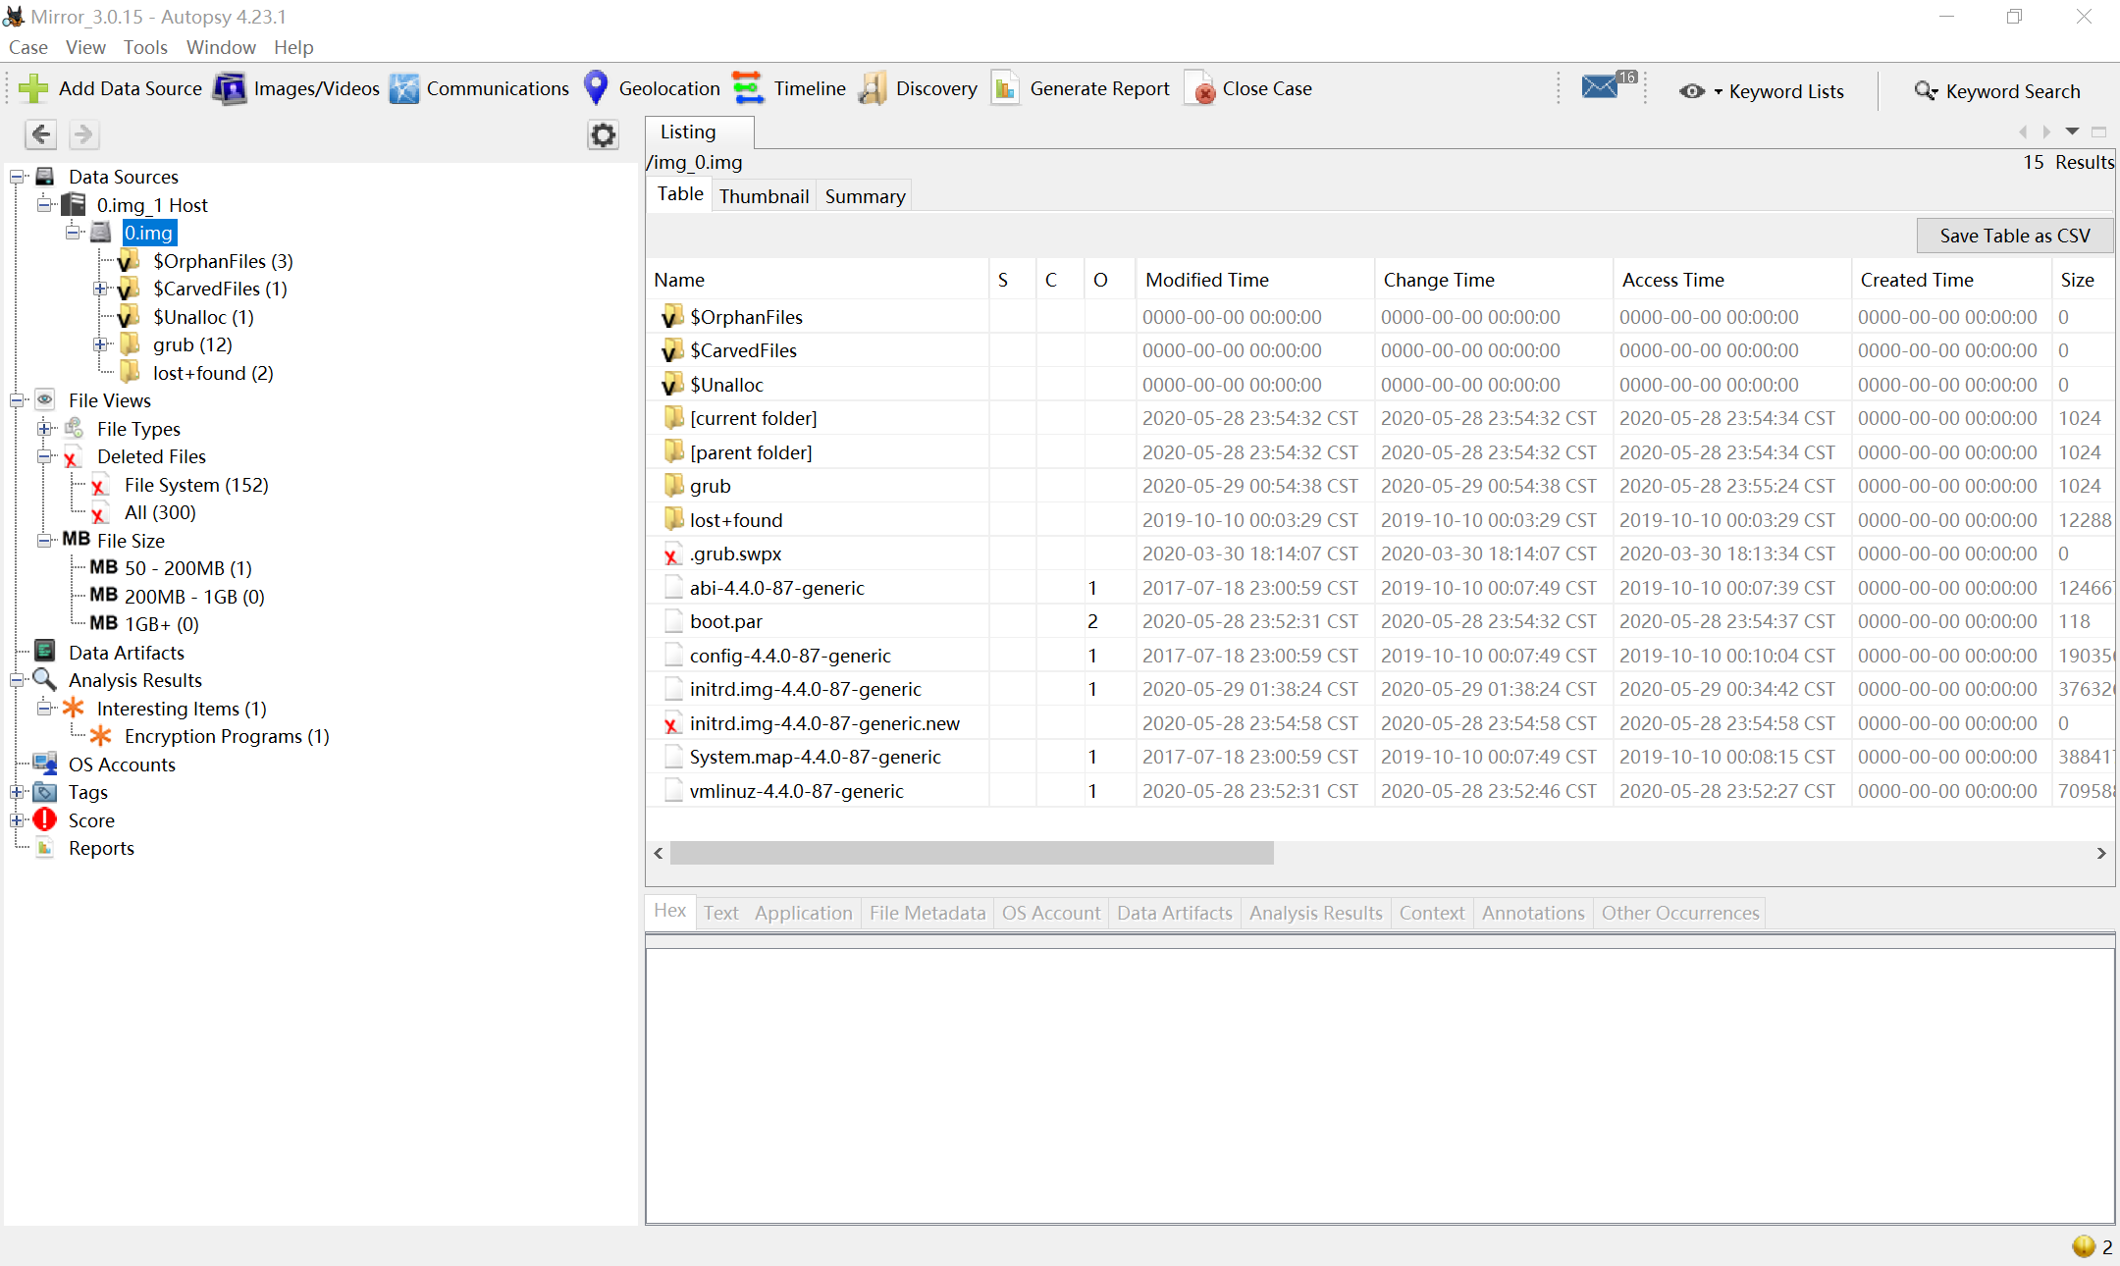The width and height of the screenshot is (2120, 1266).
Task: Open the Case menu
Action: point(28,47)
